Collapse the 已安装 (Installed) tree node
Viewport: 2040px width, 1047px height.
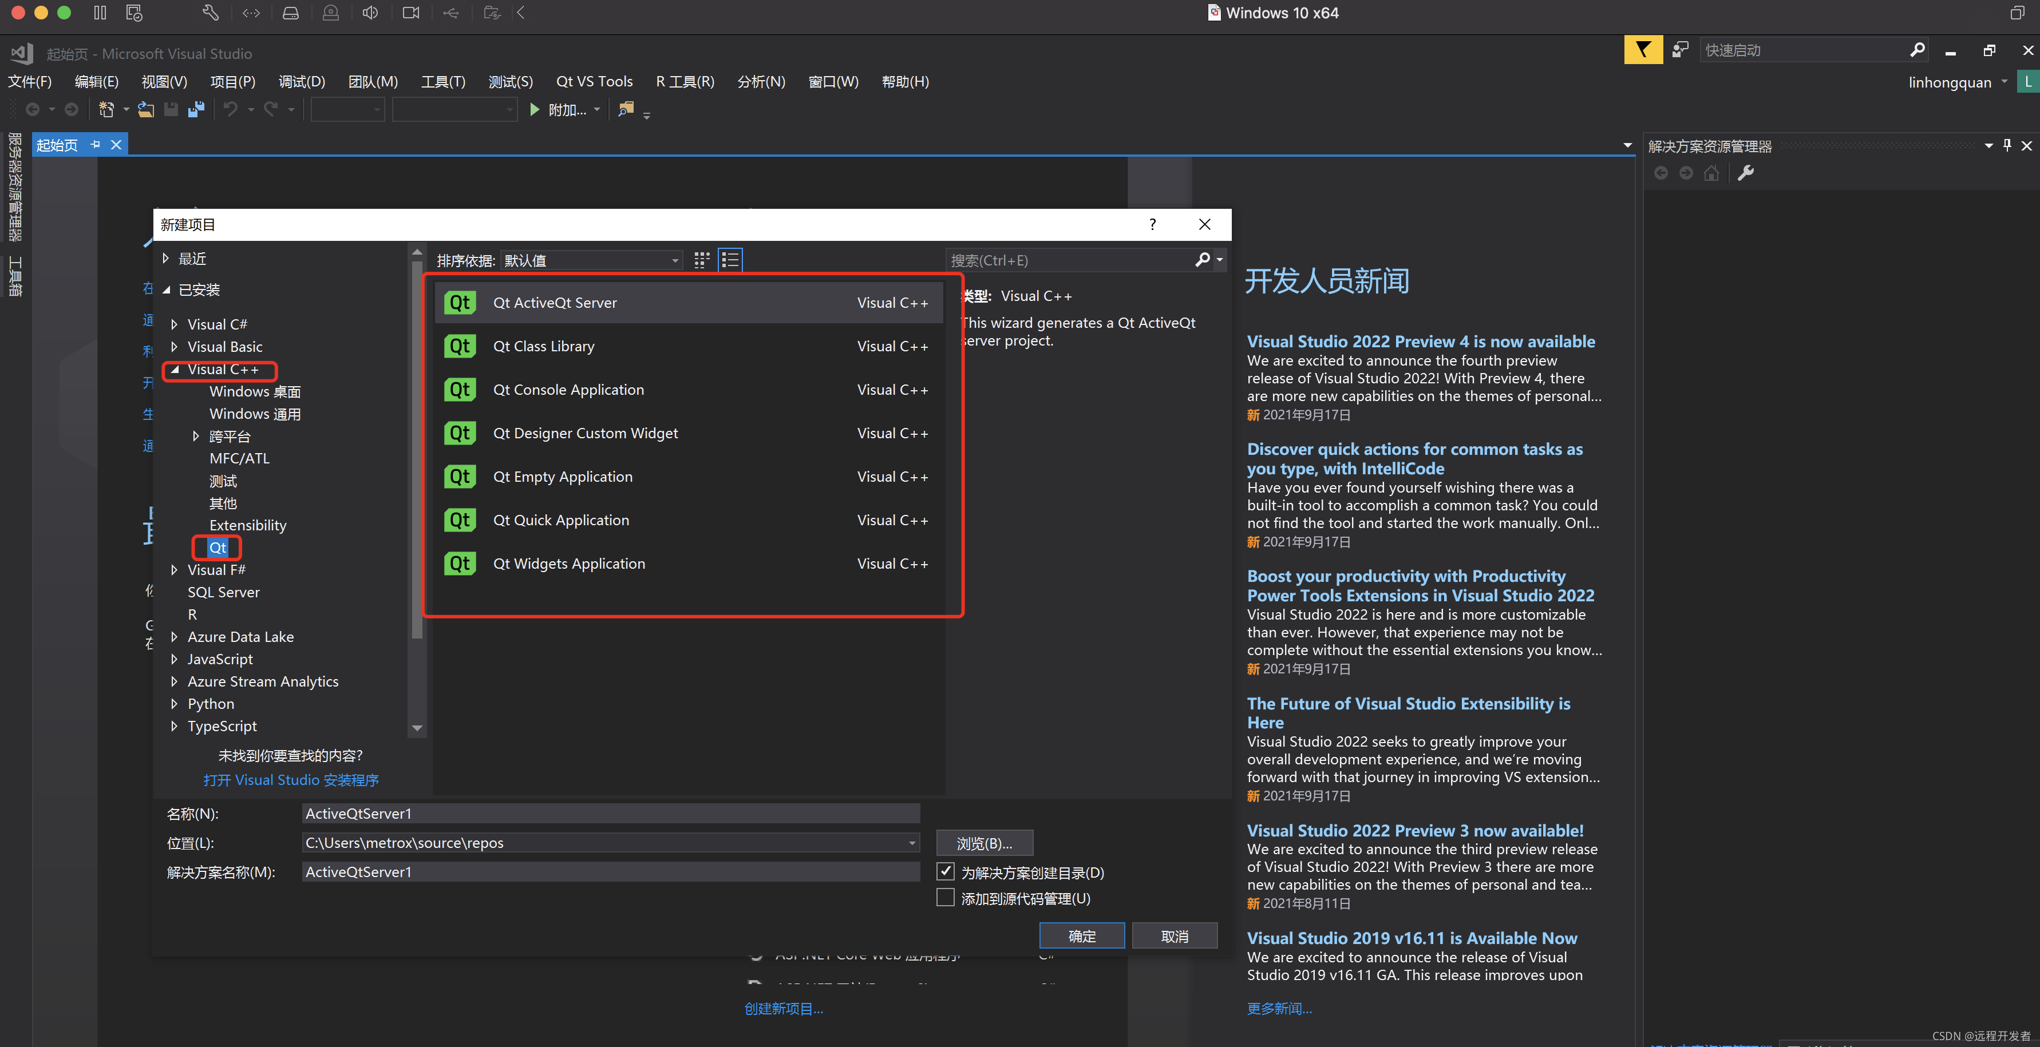[x=167, y=289]
